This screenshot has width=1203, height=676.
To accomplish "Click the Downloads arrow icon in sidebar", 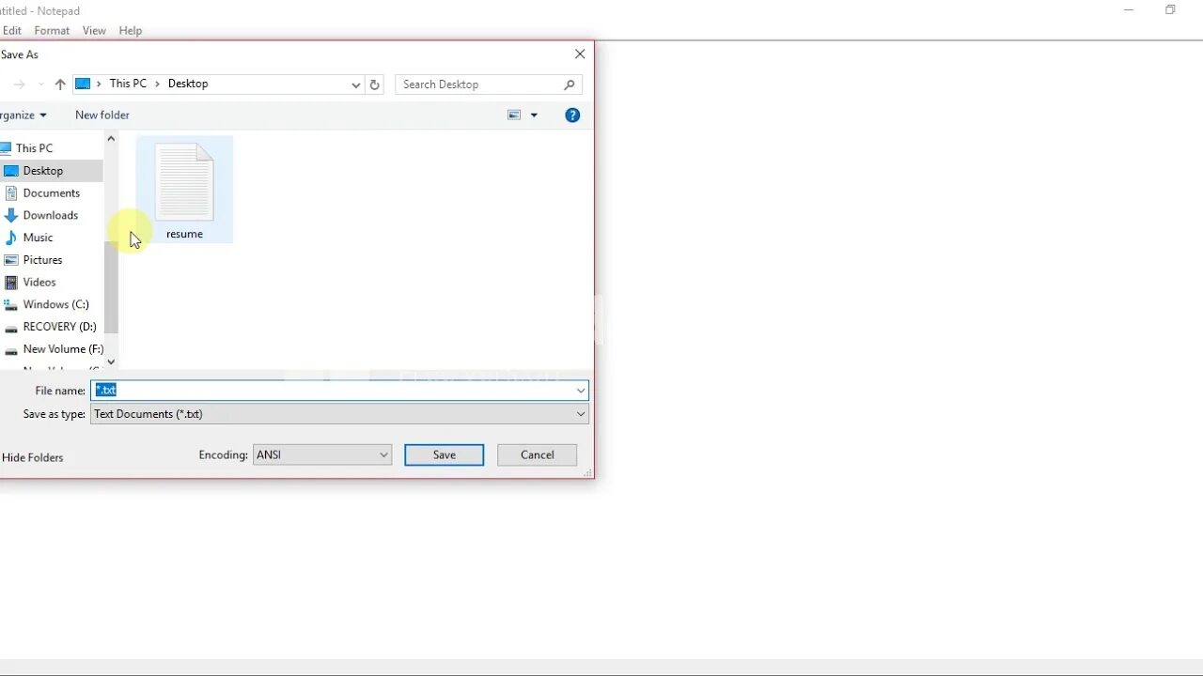I will pyautogui.click(x=11, y=215).
